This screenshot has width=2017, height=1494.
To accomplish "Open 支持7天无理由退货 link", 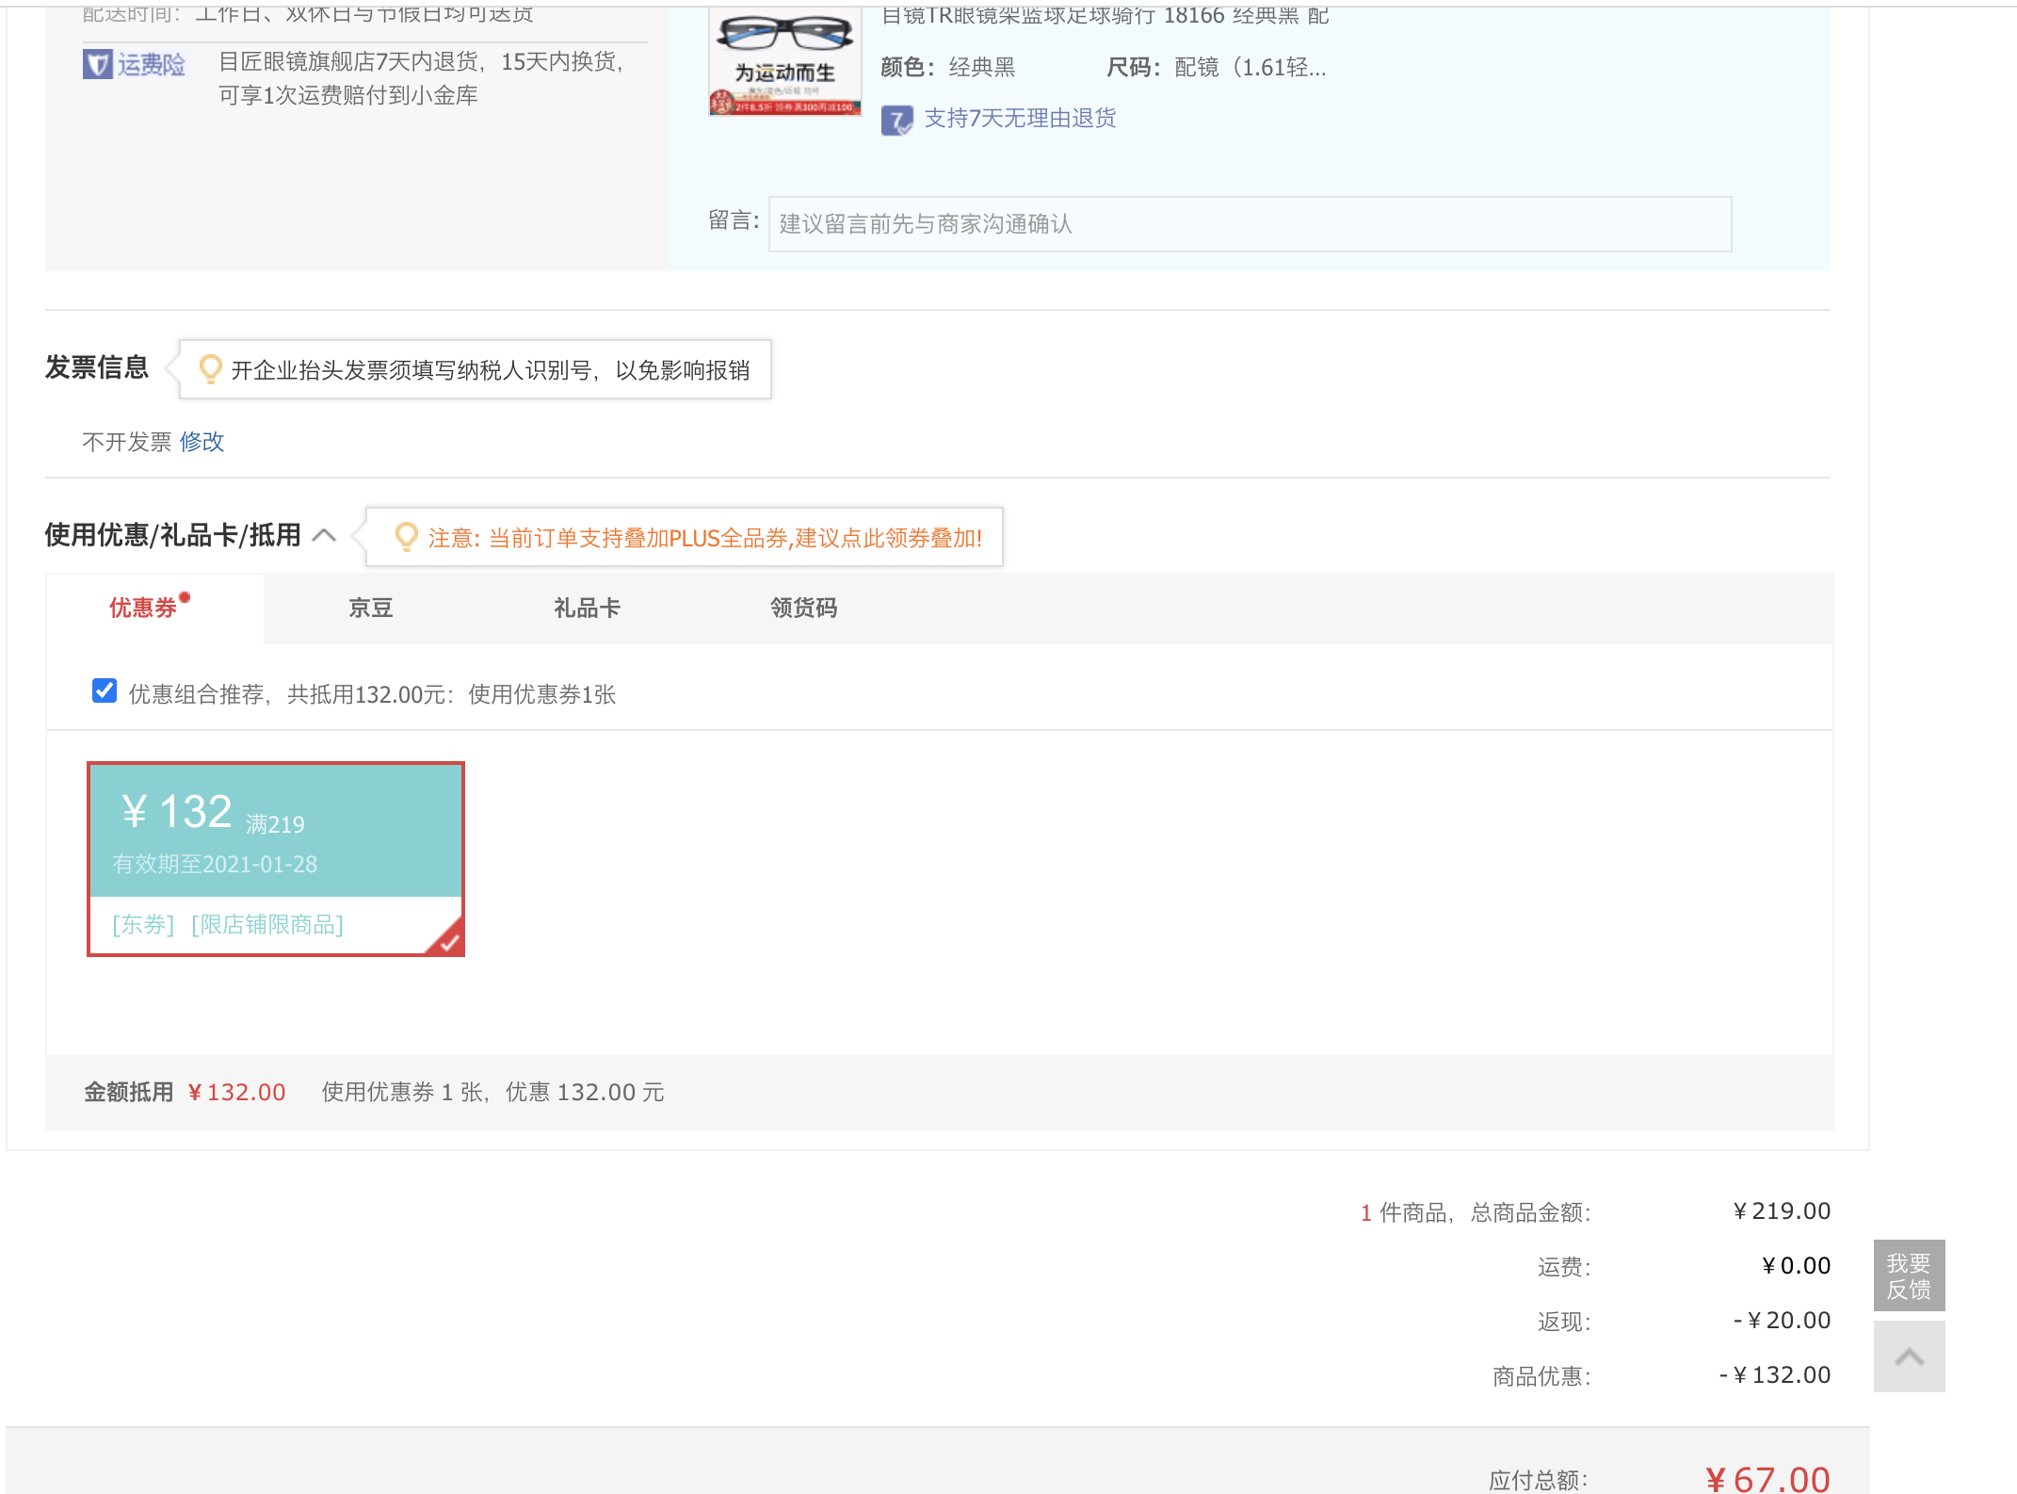I will tap(1020, 119).
